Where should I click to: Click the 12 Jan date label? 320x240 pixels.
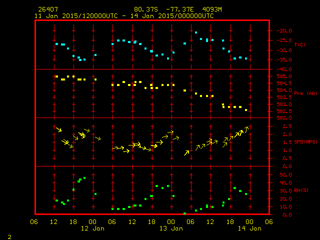[92, 228]
